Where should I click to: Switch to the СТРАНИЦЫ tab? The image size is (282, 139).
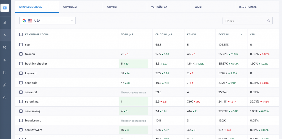tap(70, 7)
